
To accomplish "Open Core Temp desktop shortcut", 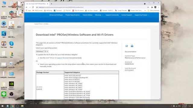I will 4,44.
